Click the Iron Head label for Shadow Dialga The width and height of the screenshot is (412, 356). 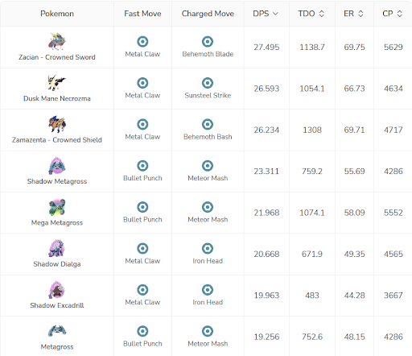coord(208,261)
